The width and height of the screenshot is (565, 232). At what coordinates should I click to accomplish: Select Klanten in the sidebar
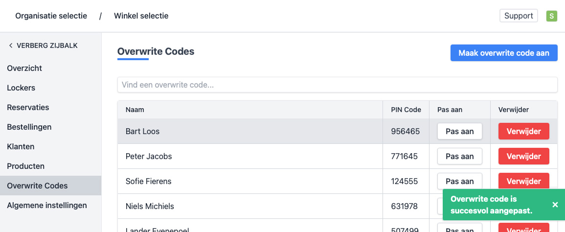click(x=21, y=146)
